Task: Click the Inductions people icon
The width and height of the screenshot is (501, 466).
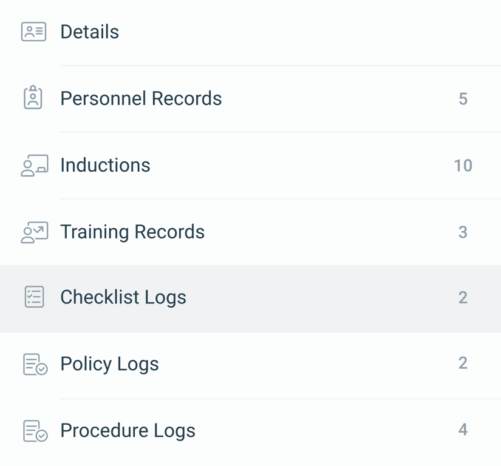Action: [34, 165]
